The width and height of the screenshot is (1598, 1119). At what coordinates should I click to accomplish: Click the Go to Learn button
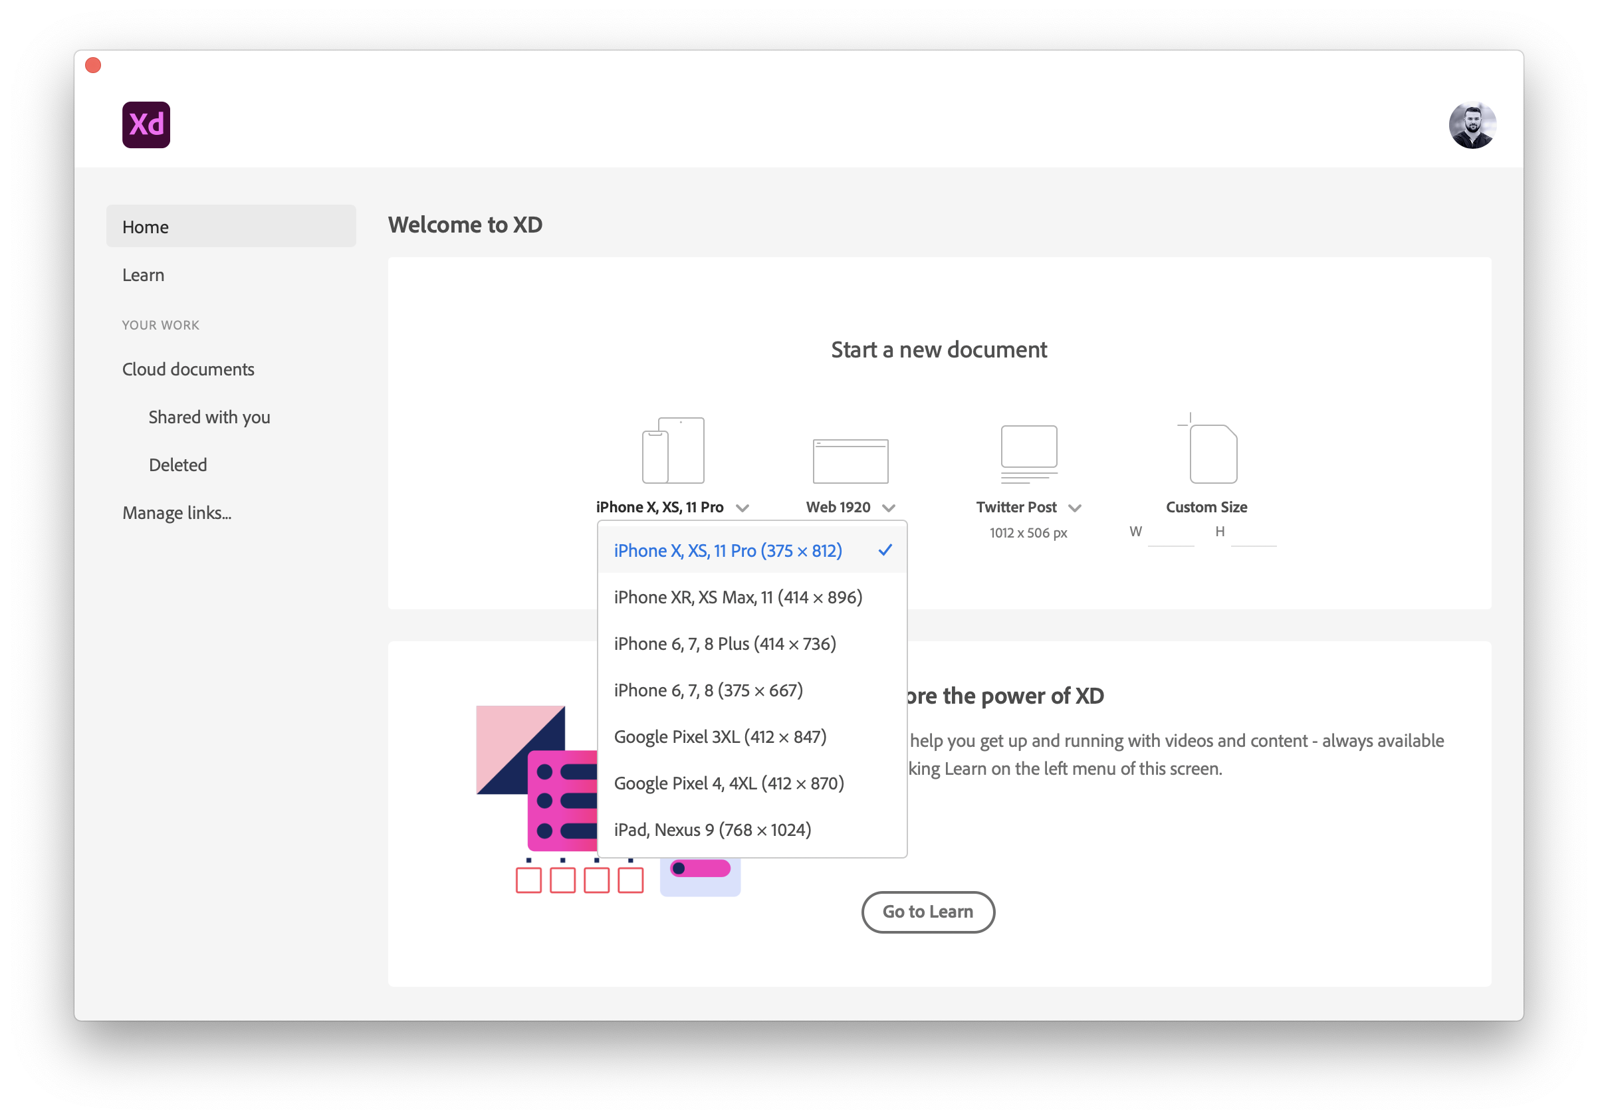(928, 912)
